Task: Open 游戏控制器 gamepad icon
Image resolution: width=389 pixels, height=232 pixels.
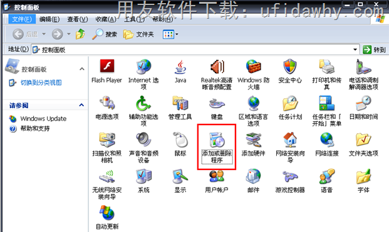Action: coord(290,176)
